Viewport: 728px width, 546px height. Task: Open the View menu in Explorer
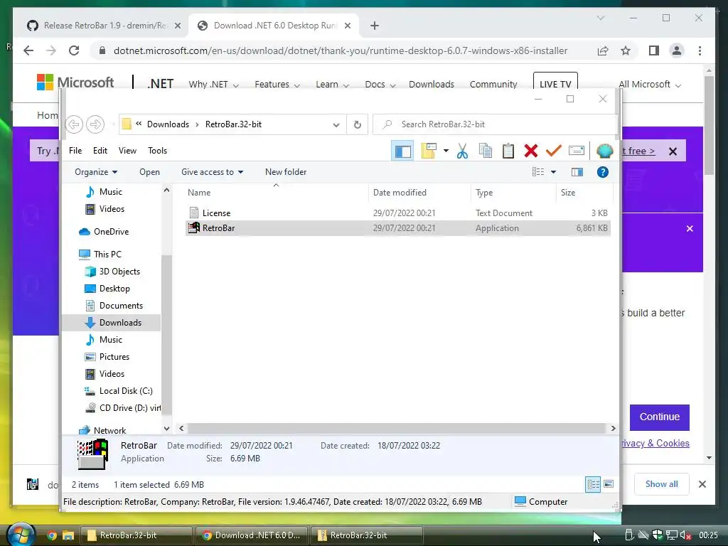click(x=127, y=151)
